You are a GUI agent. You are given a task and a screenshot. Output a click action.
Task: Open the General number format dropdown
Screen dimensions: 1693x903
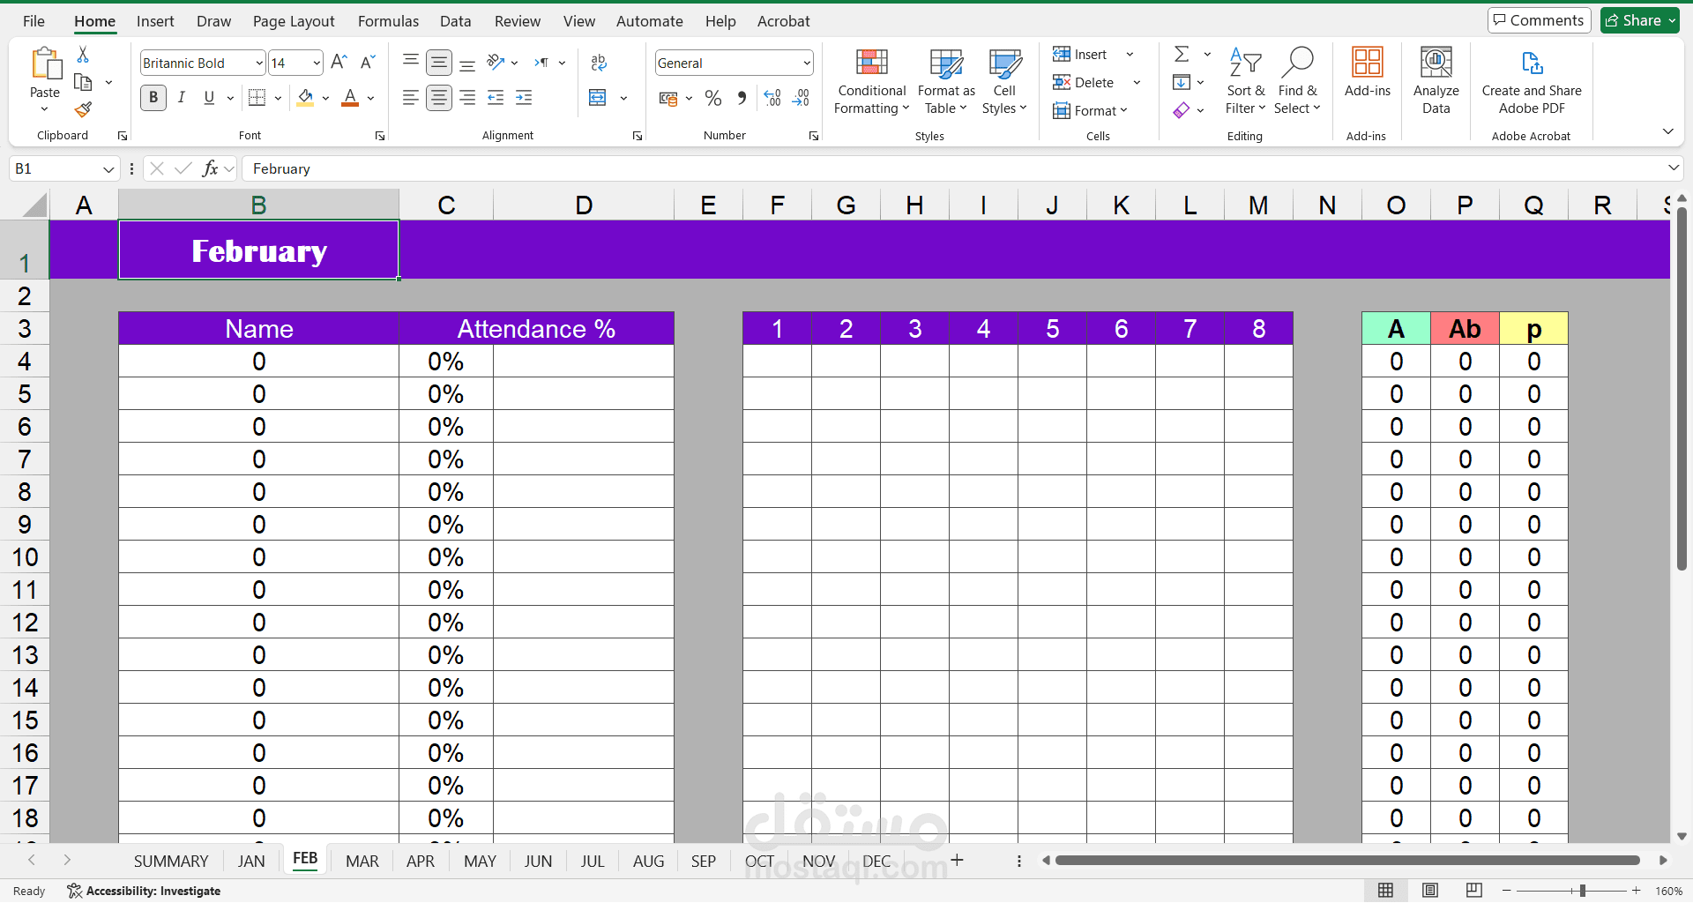point(806,63)
